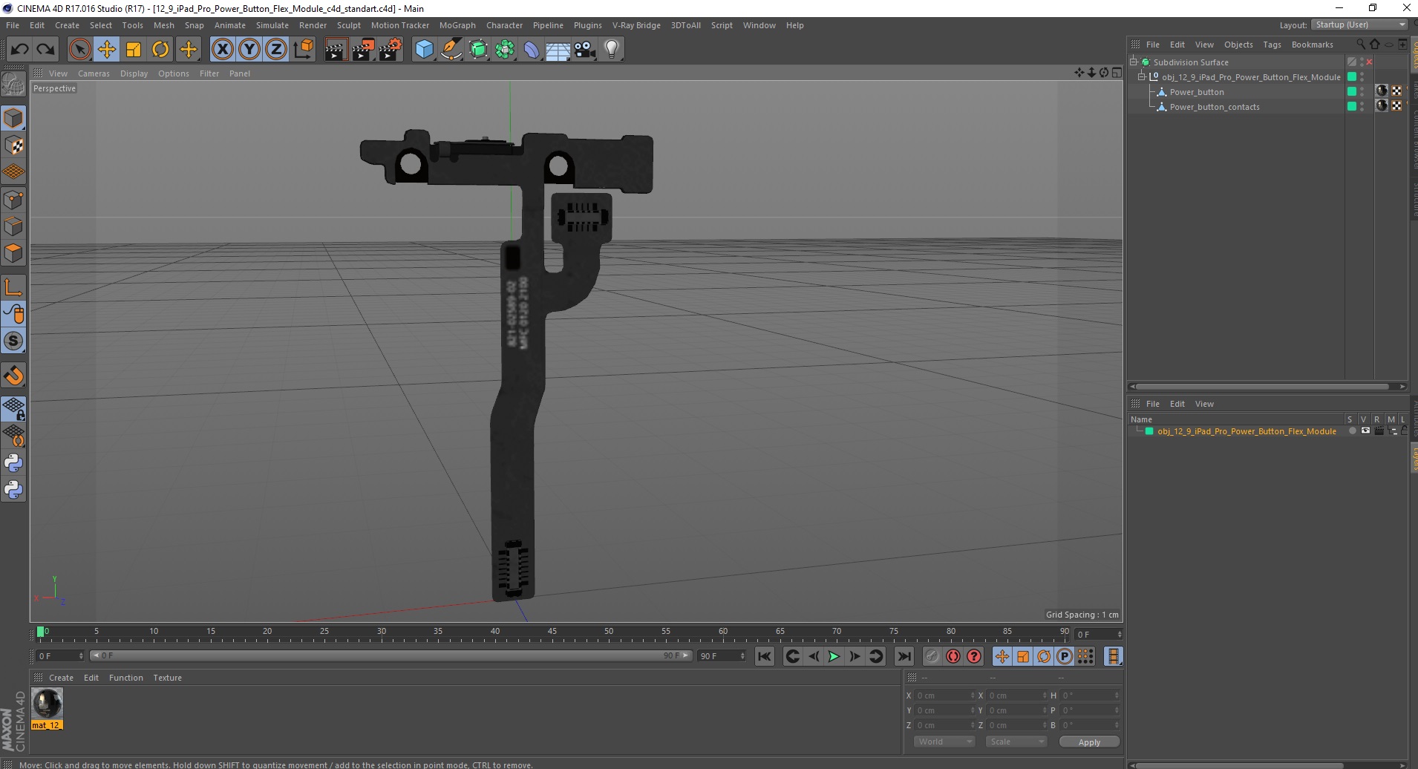Open the viewport Cameras menu
Viewport: 1418px width, 769px height.
tap(94, 73)
